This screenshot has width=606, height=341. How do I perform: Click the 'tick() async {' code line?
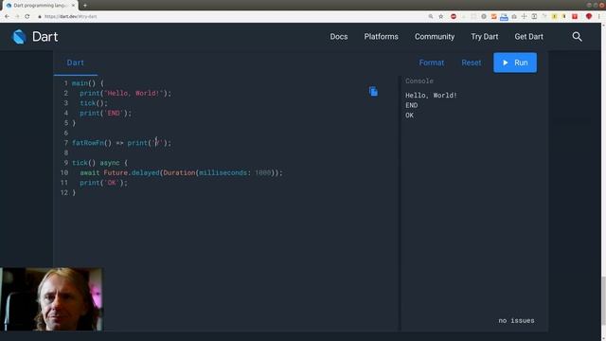point(99,163)
